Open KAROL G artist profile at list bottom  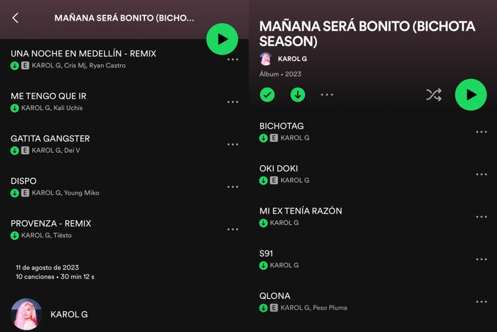pyautogui.click(x=69, y=315)
